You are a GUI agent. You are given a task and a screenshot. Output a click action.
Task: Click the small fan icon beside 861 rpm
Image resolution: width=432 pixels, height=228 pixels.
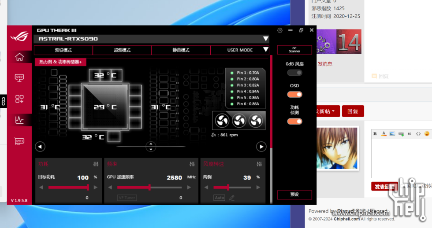pos(213,135)
